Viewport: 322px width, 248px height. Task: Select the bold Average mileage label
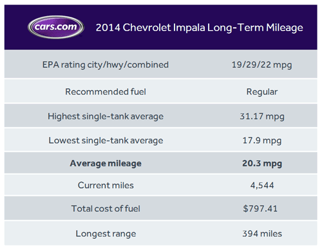(x=106, y=163)
